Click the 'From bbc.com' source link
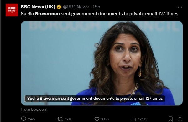 (x=34, y=109)
